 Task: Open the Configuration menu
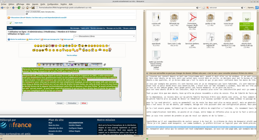click(x=53, y=4)
